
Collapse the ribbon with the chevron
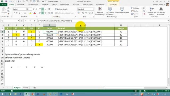click(x=168, y=17)
